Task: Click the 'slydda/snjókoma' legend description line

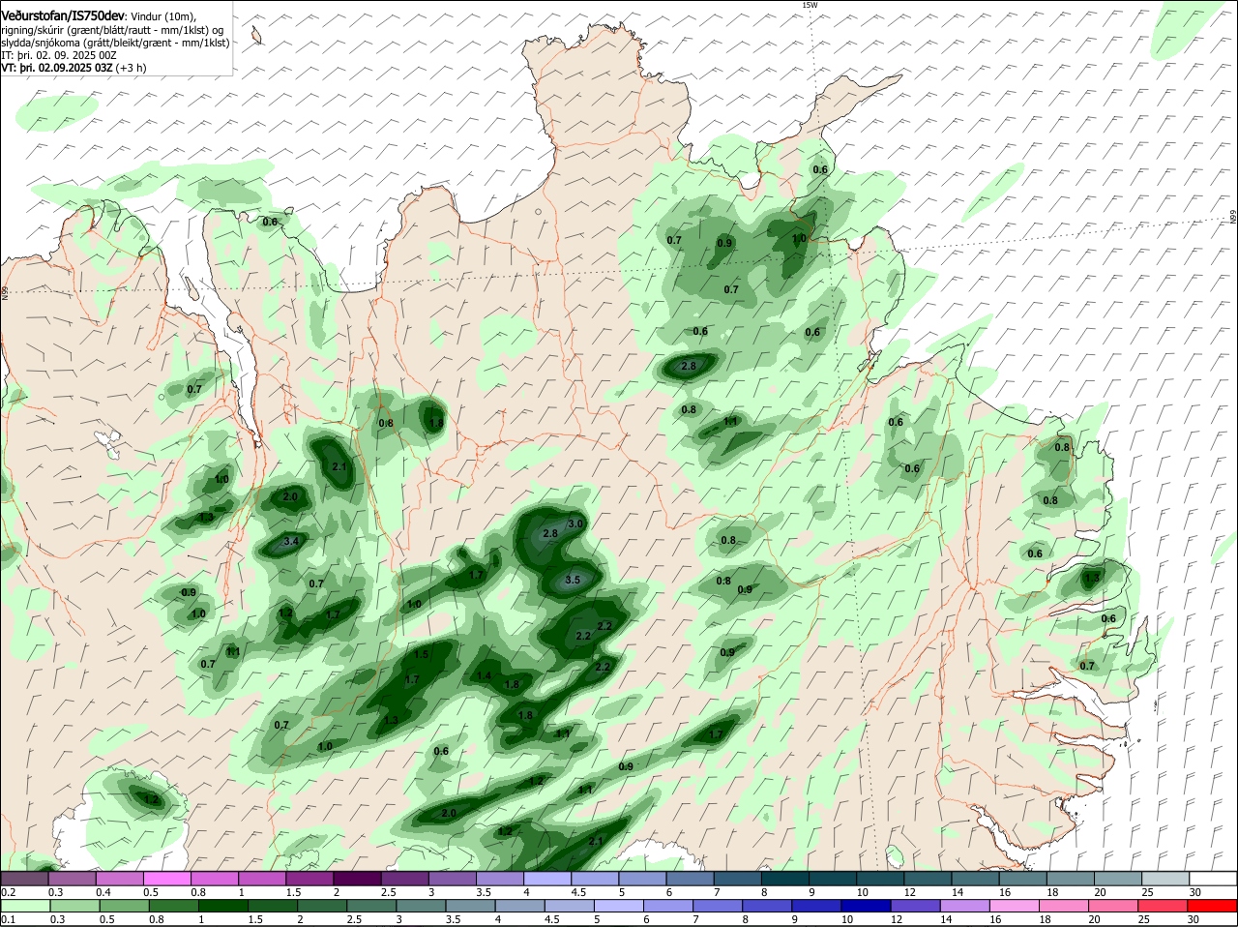Action: pos(115,43)
